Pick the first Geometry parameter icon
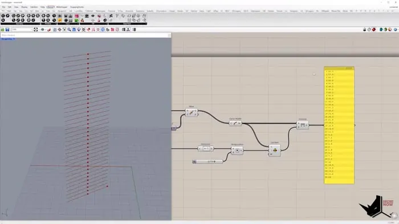Screen dimensions: 399x224 point(3,16)
